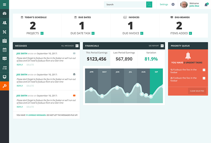Open the hamburger menu in sidebar
Image resolution: width=211 pixels, height=143 pixels.
click(4, 4)
